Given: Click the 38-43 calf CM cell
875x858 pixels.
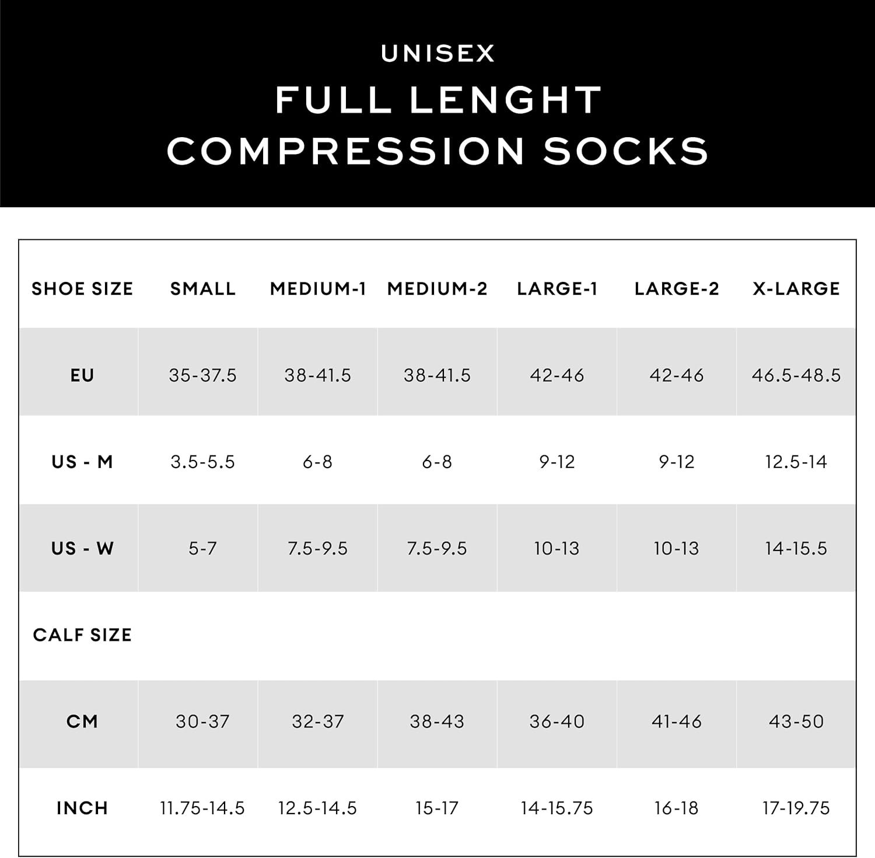Looking at the screenshot, I should pyautogui.click(x=437, y=722).
